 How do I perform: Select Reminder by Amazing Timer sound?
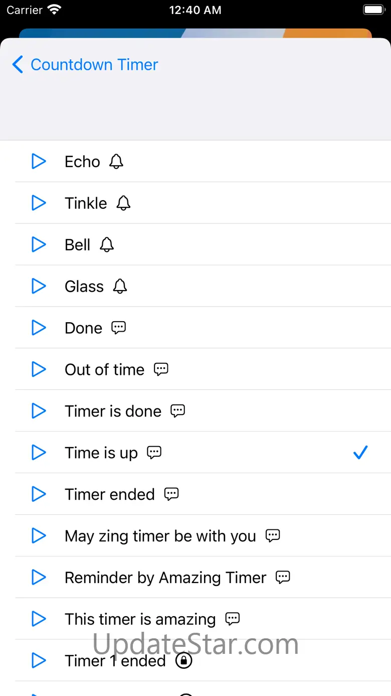point(165,578)
